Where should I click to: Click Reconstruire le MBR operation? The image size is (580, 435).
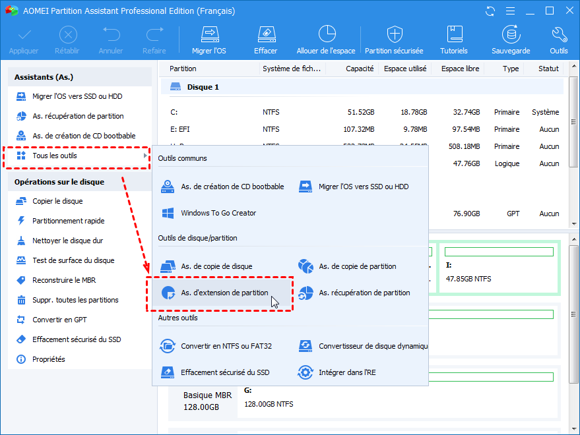(x=63, y=280)
